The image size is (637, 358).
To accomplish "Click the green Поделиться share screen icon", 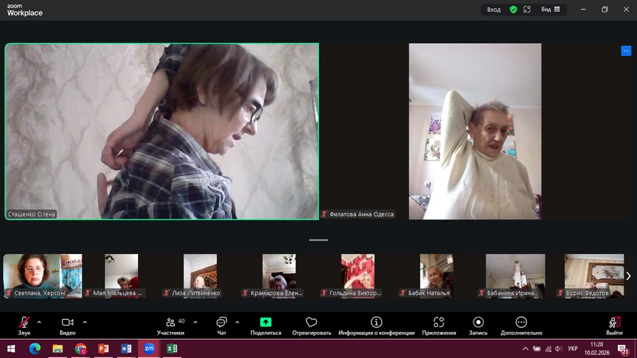I will tap(266, 322).
